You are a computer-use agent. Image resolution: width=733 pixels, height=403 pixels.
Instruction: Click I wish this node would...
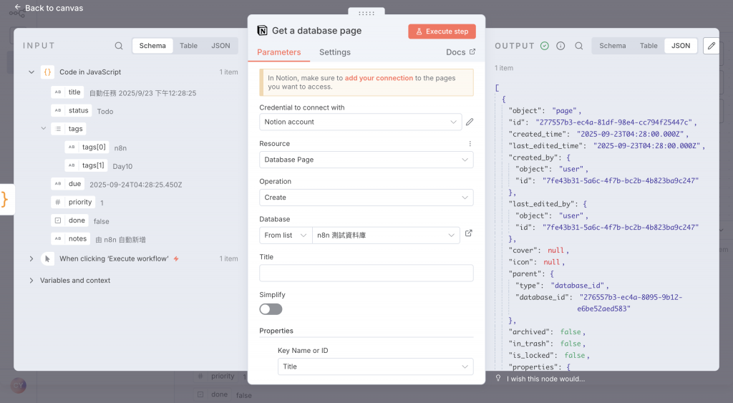click(x=545, y=379)
